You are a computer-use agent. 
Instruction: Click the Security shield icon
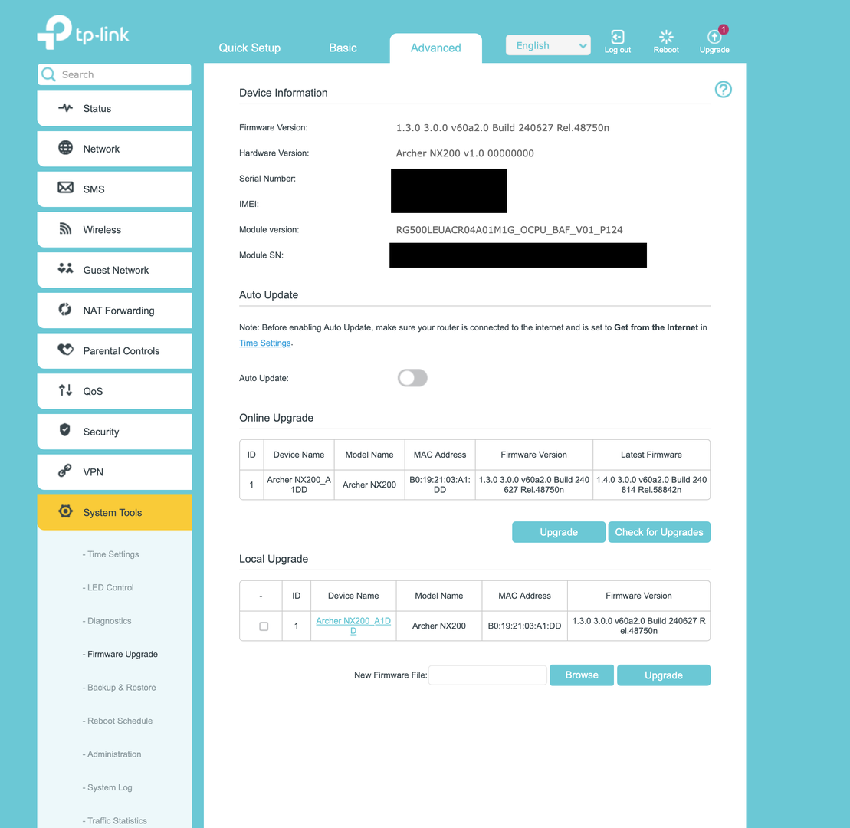[65, 431]
